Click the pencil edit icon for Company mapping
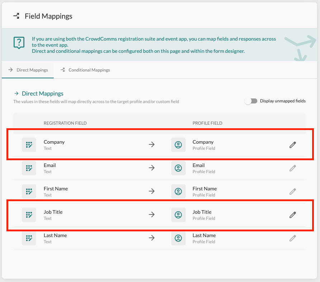 coord(292,145)
